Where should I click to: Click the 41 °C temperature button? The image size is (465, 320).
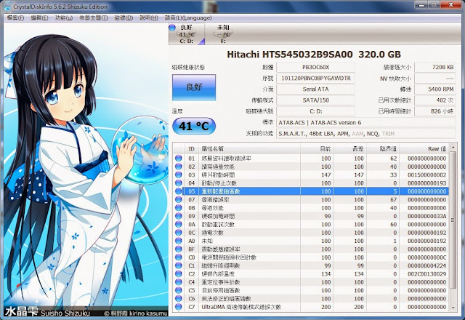(x=194, y=126)
